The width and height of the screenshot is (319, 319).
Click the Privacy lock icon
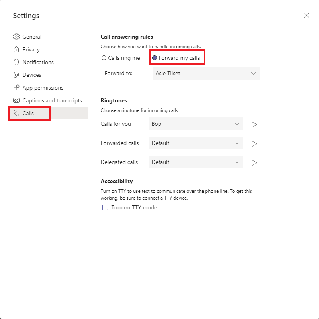tap(16, 49)
